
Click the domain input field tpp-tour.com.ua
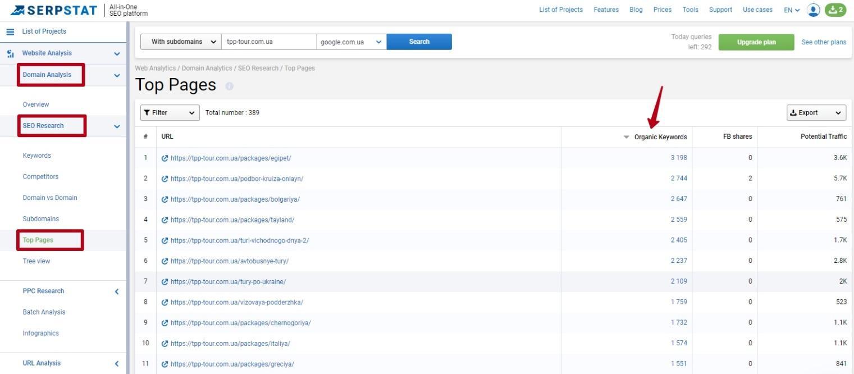tap(269, 42)
